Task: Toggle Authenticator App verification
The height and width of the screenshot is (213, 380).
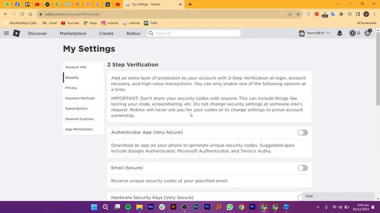Action: point(303,133)
